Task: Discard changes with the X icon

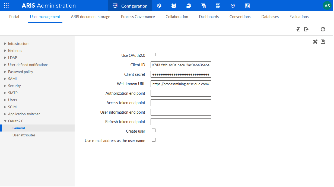Action: click(x=315, y=42)
